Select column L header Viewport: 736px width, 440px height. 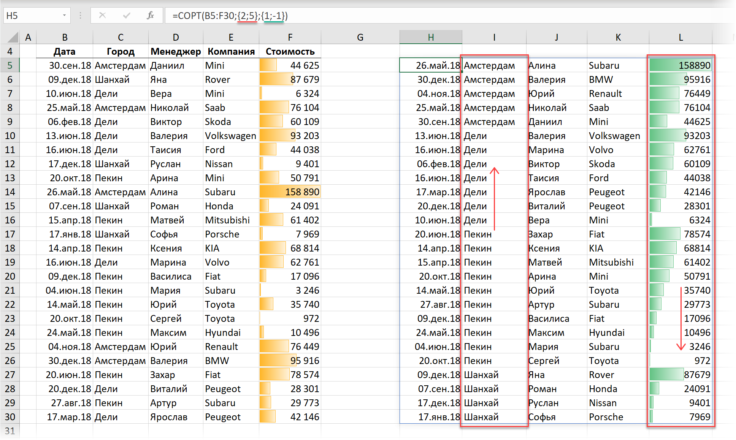680,37
